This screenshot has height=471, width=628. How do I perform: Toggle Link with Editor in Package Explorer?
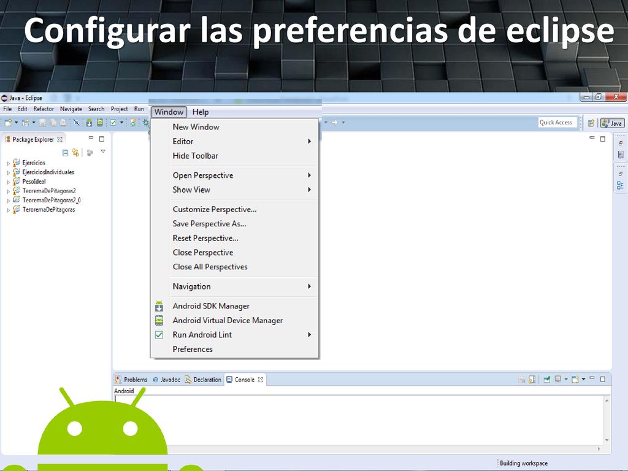coord(75,152)
